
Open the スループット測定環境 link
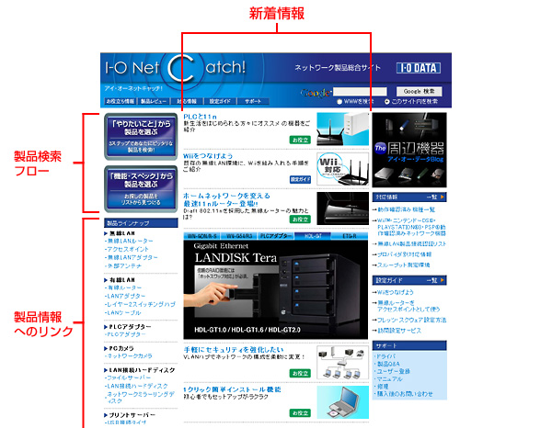tap(404, 265)
